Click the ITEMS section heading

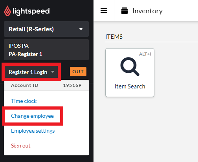click(114, 37)
